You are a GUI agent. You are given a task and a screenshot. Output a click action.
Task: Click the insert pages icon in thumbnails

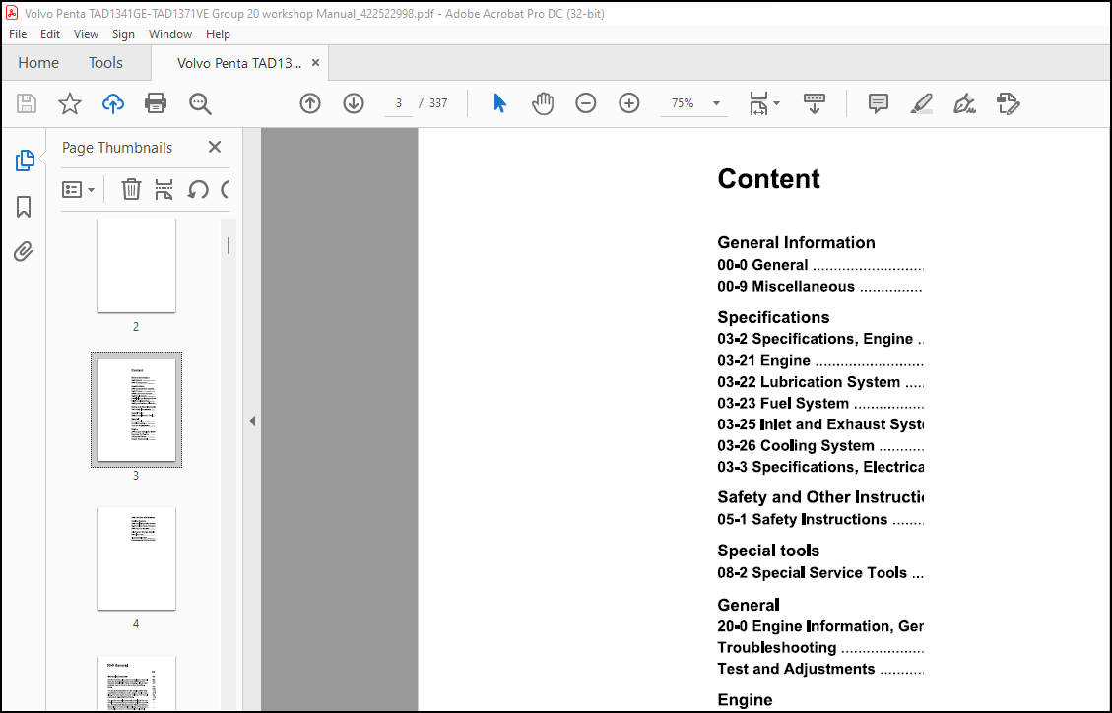[x=164, y=189]
